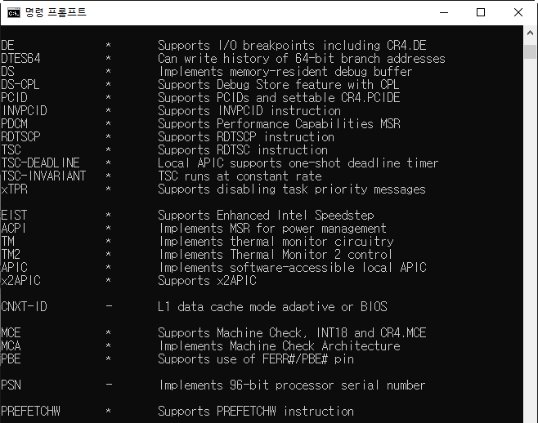This screenshot has height=423, width=538.
Task: Click the 'EIST' feature name
Action: pos(14,216)
